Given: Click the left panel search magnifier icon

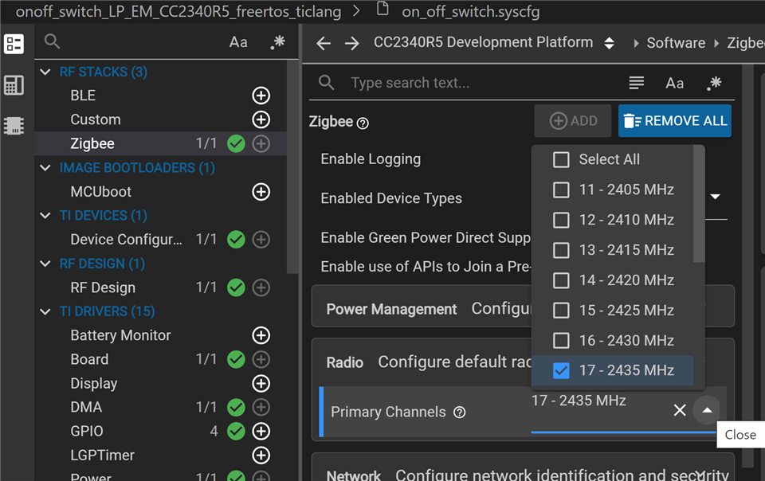Looking at the screenshot, I should coord(53,41).
